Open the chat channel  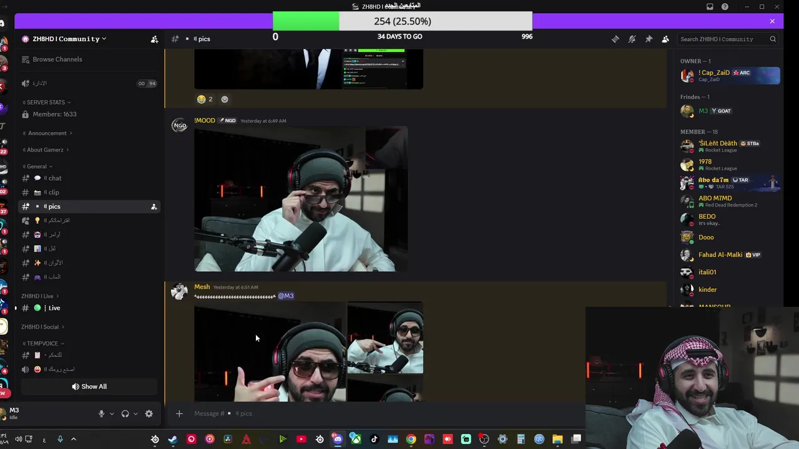89,178
